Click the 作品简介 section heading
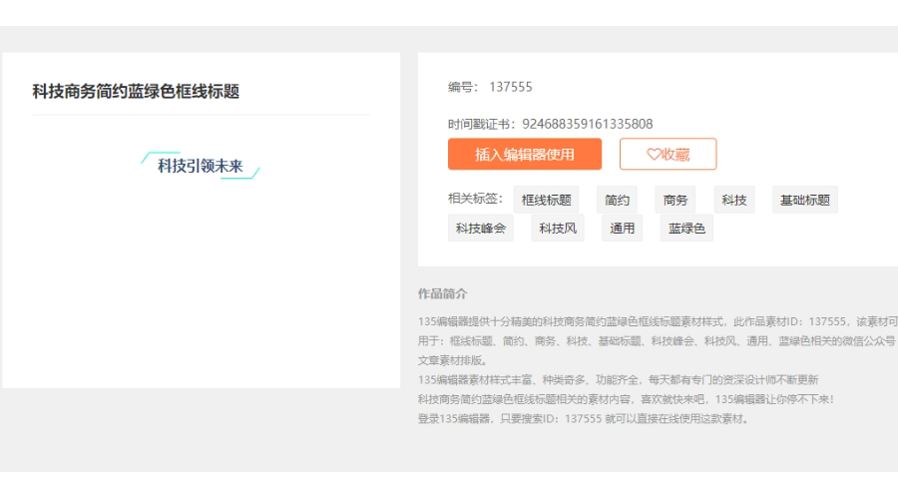This screenshot has width=898, height=499. tap(442, 293)
